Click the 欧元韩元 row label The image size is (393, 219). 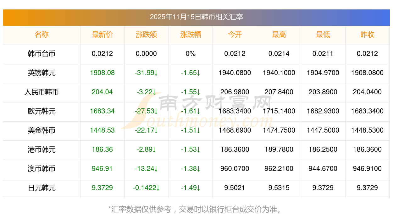pyautogui.click(x=42, y=111)
